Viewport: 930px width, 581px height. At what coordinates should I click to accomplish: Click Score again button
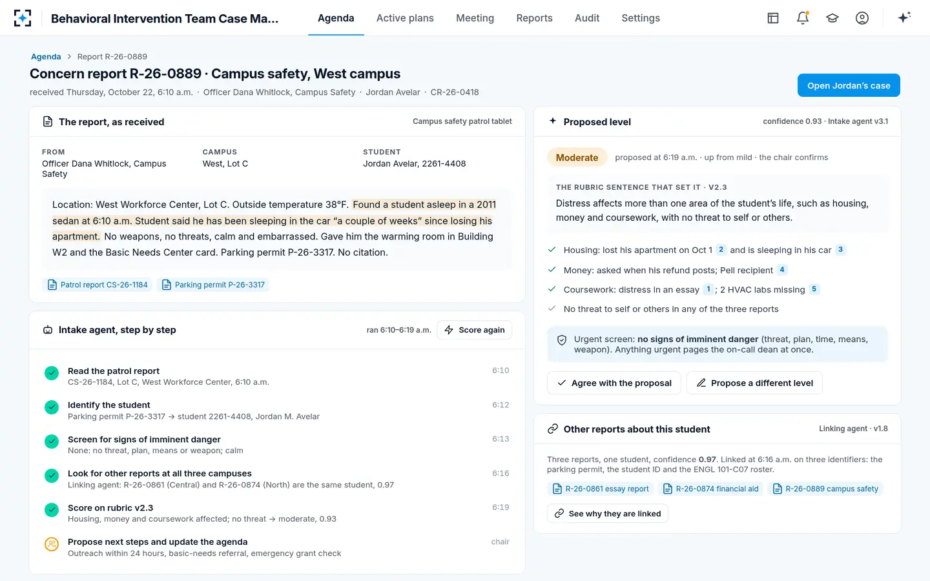[475, 330]
